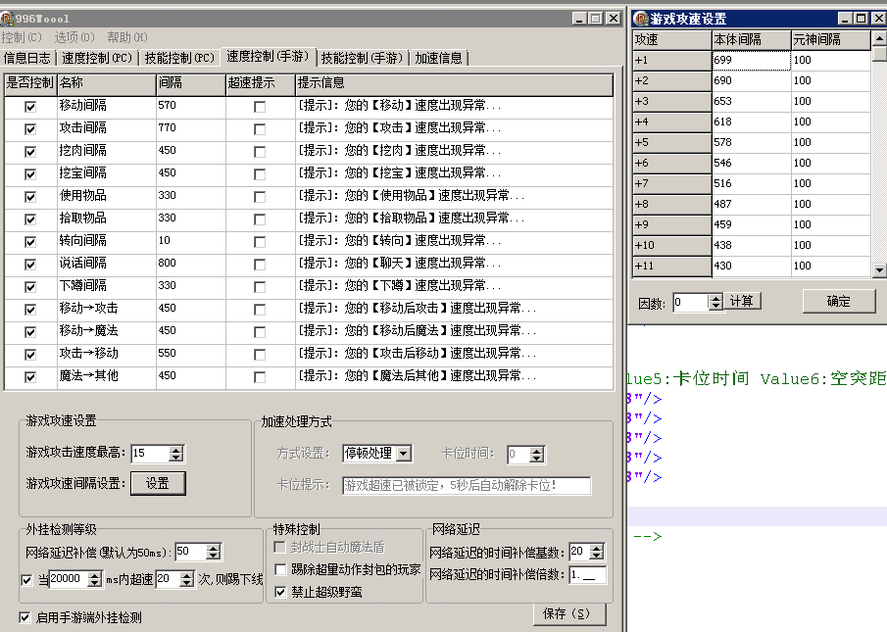This screenshot has width=887, height=632.
Task: Click the 计算 button
Action: click(x=742, y=301)
